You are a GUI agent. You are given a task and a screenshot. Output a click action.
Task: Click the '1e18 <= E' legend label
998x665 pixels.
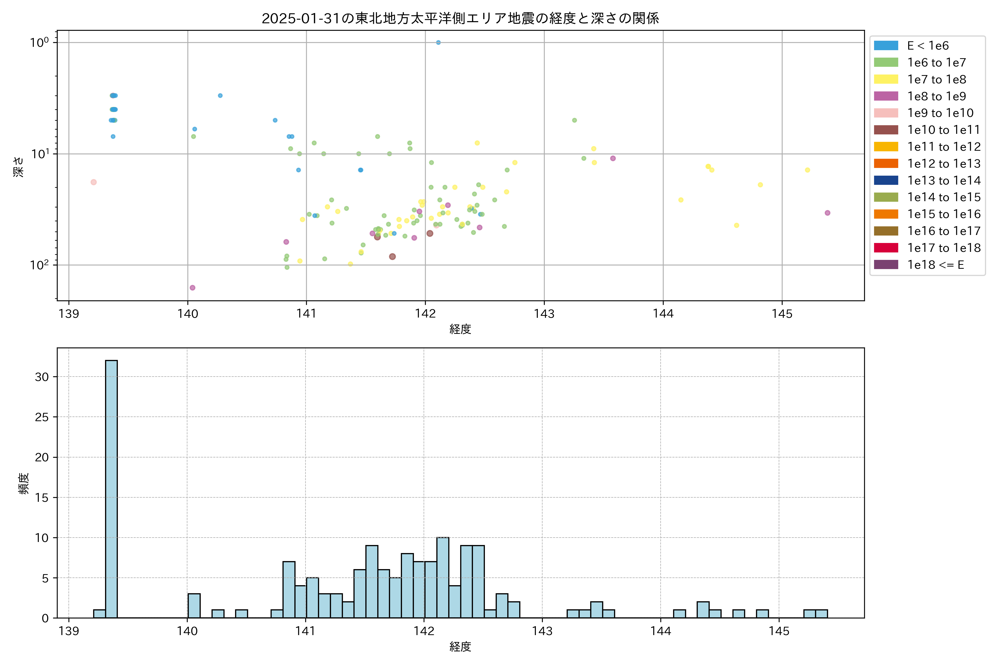pos(936,265)
